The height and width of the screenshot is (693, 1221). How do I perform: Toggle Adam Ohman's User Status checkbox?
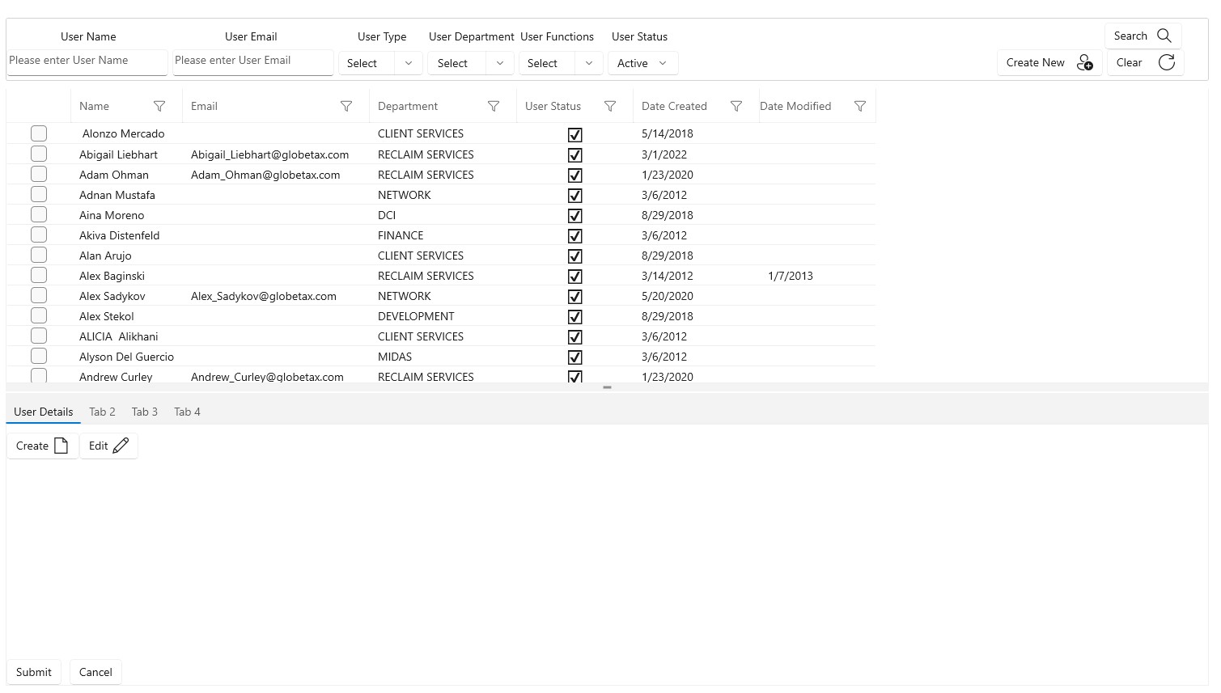(x=575, y=175)
